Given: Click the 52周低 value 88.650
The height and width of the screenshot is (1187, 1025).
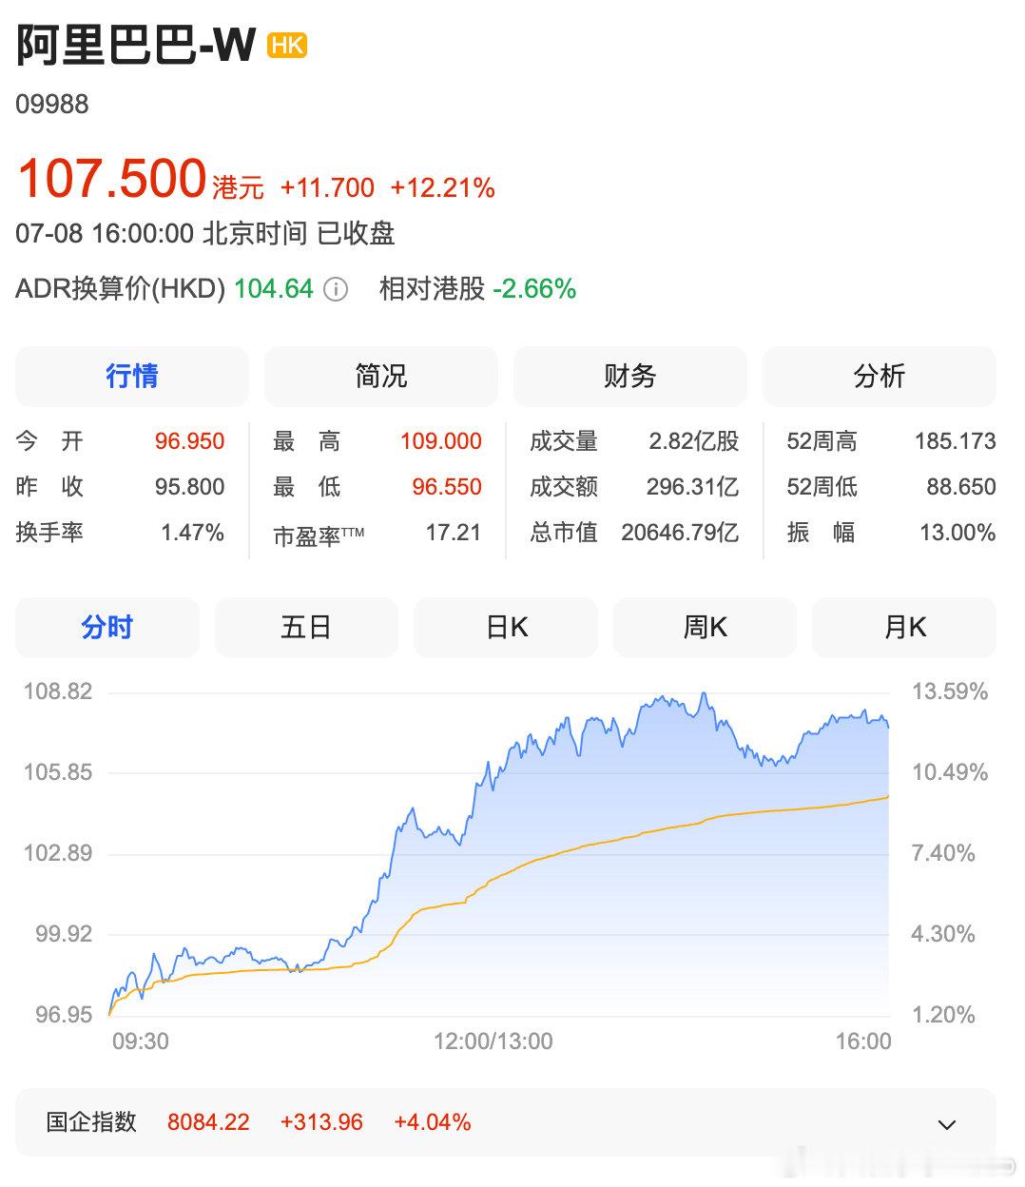Looking at the screenshot, I should 961,487.
